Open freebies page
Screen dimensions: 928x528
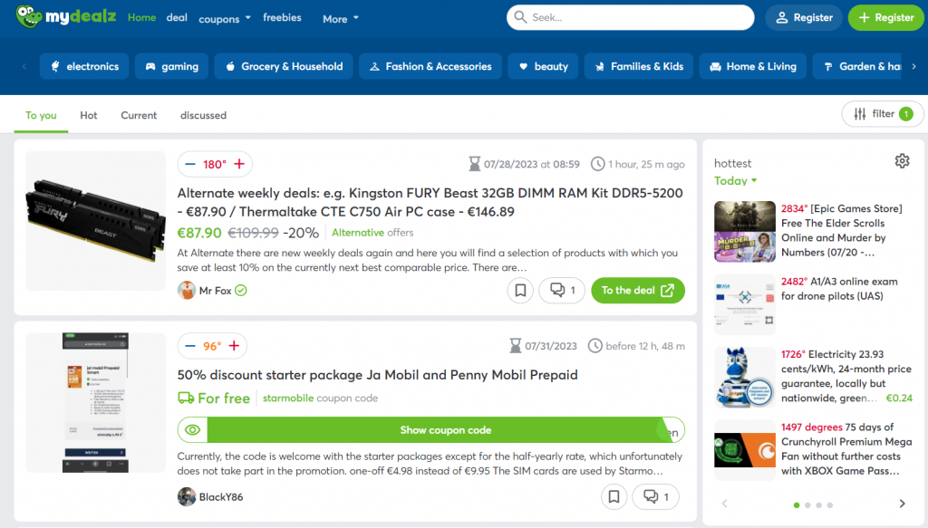click(x=283, y=18)
